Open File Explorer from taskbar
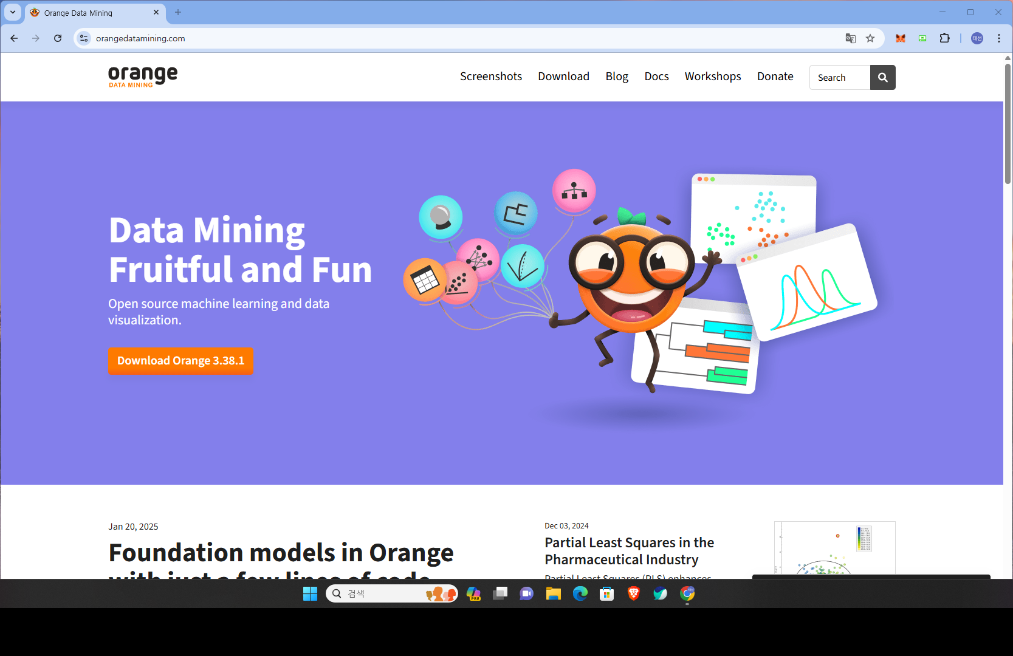The width and height of the screenshot is (1013, 656). click(x=554, y=594)
